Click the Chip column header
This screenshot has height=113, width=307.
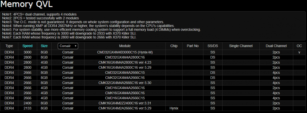tap(174, 46)
